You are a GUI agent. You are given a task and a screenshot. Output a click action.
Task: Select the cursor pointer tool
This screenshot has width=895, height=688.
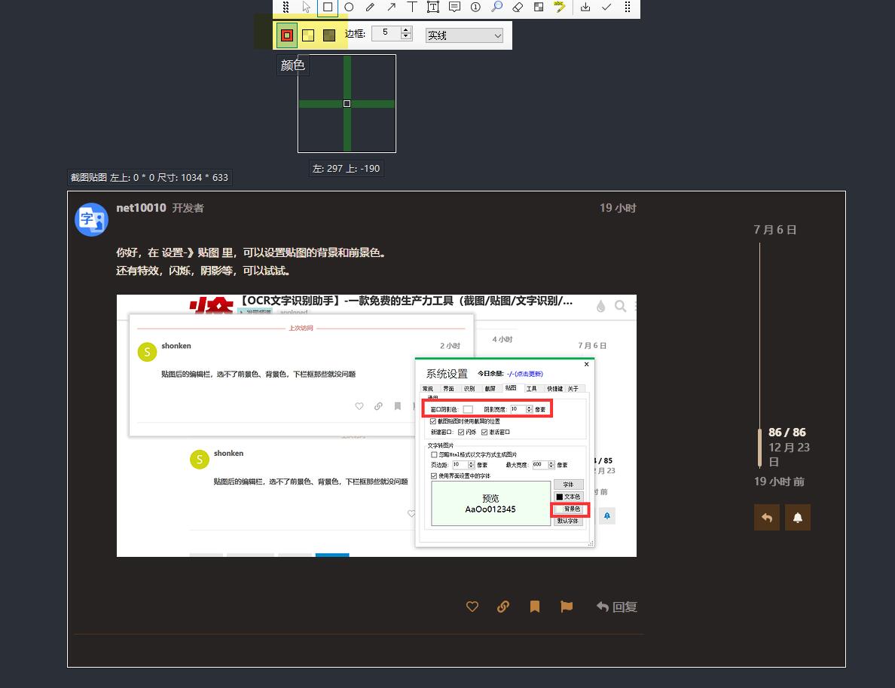point(307,8)
